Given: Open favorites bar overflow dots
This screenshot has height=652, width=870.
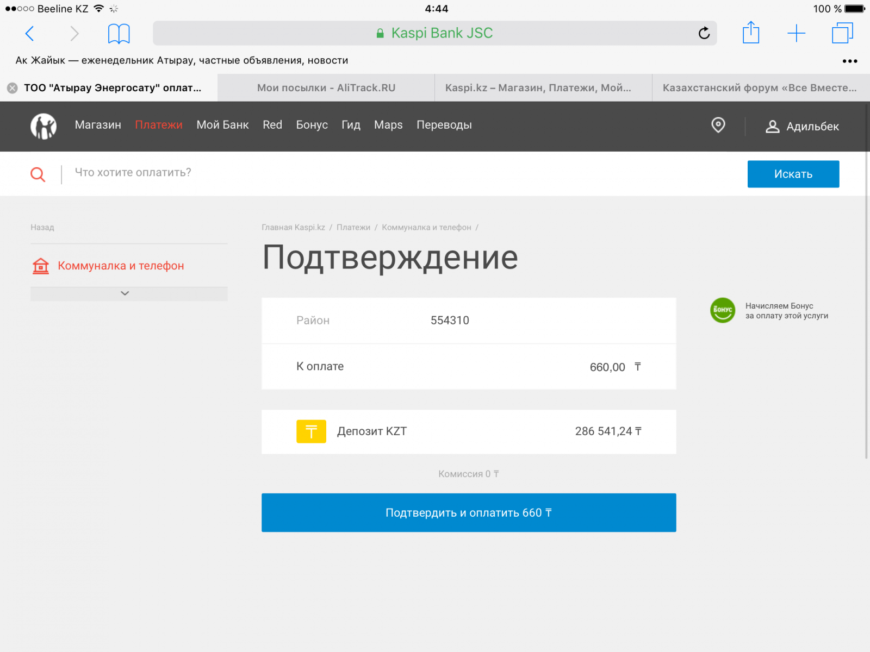Looking at the screenshot, I should tap(850, 61).
